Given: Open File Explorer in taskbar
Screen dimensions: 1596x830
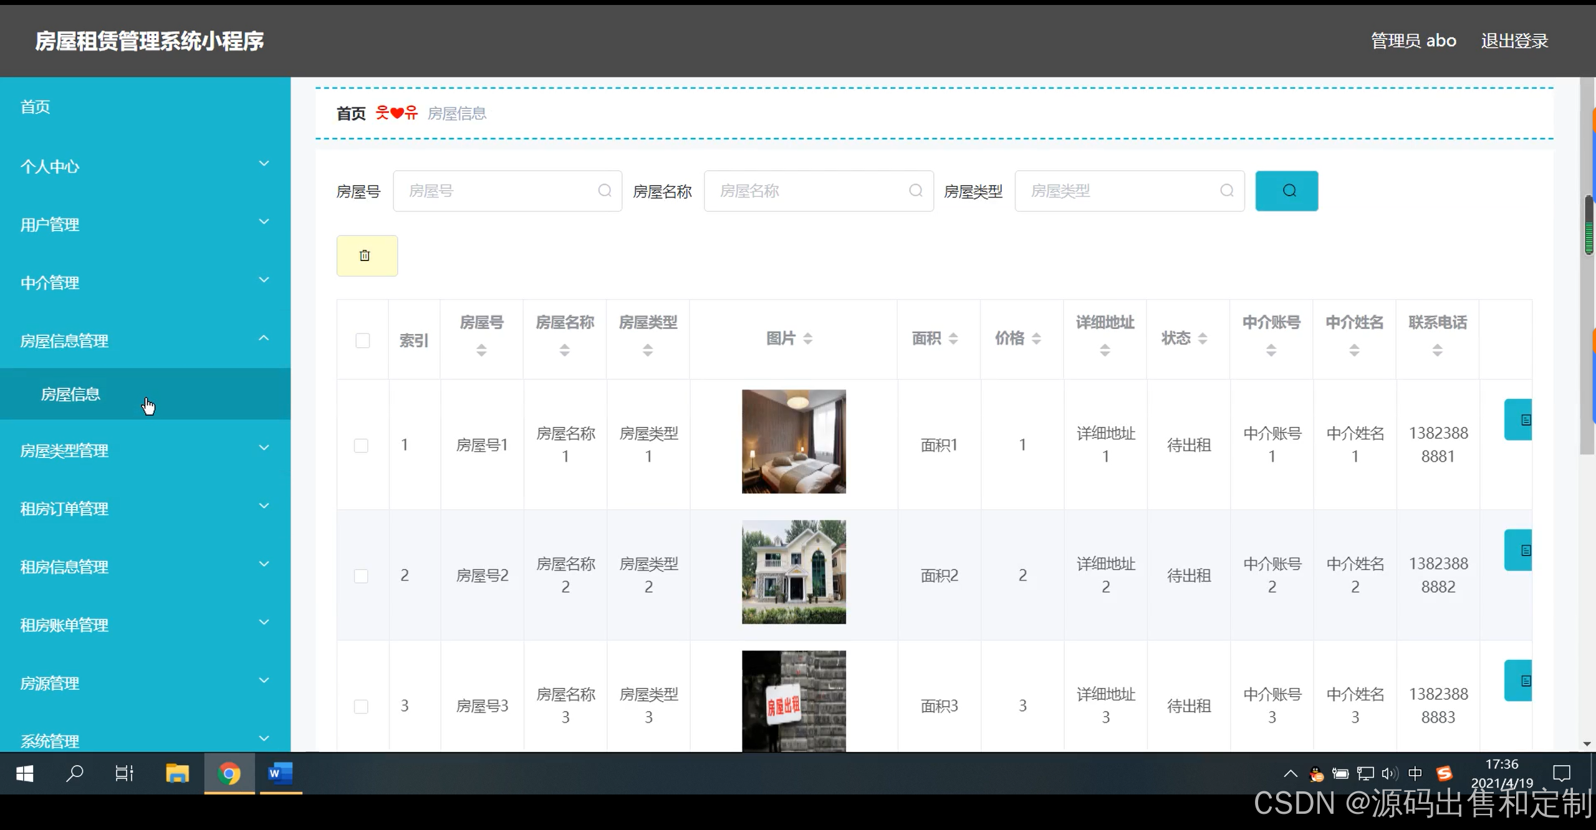Looking at the screenshot, I should [177, 773].
